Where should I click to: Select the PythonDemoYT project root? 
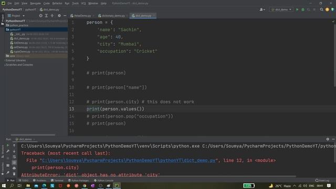click(x=15, y=21)
